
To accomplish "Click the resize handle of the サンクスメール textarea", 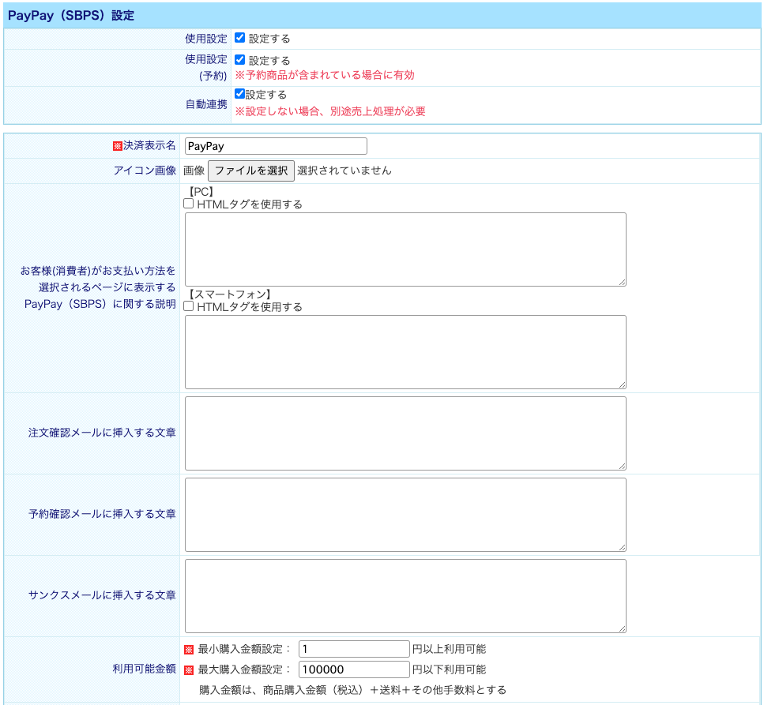I will pos(623,629).
